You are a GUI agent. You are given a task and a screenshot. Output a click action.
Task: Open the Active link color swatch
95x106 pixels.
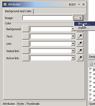26,58
